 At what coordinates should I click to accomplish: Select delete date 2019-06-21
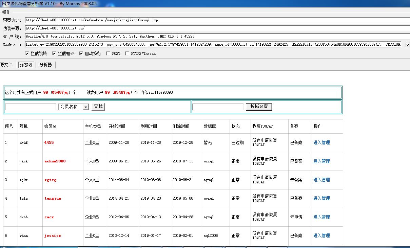pyautogui.click(x=183, y=180)
